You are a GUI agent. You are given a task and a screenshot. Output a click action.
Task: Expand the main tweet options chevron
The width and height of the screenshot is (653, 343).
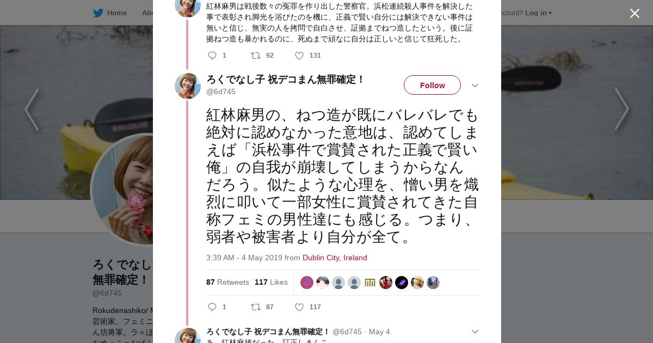click(475, 85)
